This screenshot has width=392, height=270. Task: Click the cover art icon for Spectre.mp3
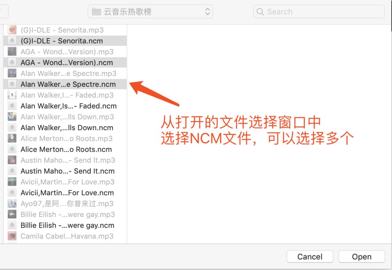(12, 73)
